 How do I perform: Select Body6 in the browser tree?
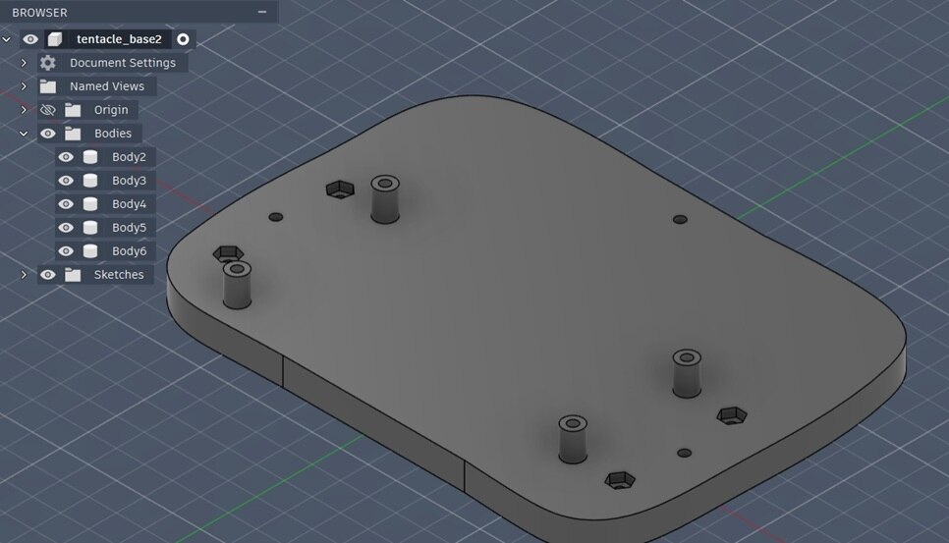pyautogui.click(x=129, y=251)
